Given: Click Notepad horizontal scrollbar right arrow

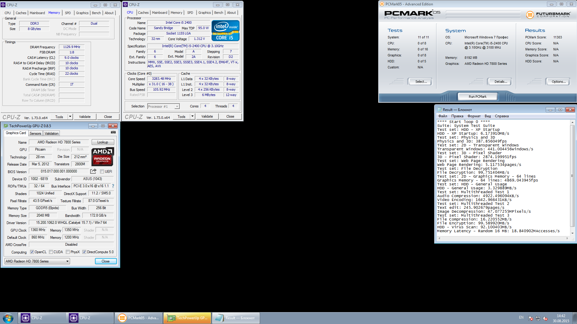Looking at the screenshot, I should pyautogui.click(x=567, y=238).
